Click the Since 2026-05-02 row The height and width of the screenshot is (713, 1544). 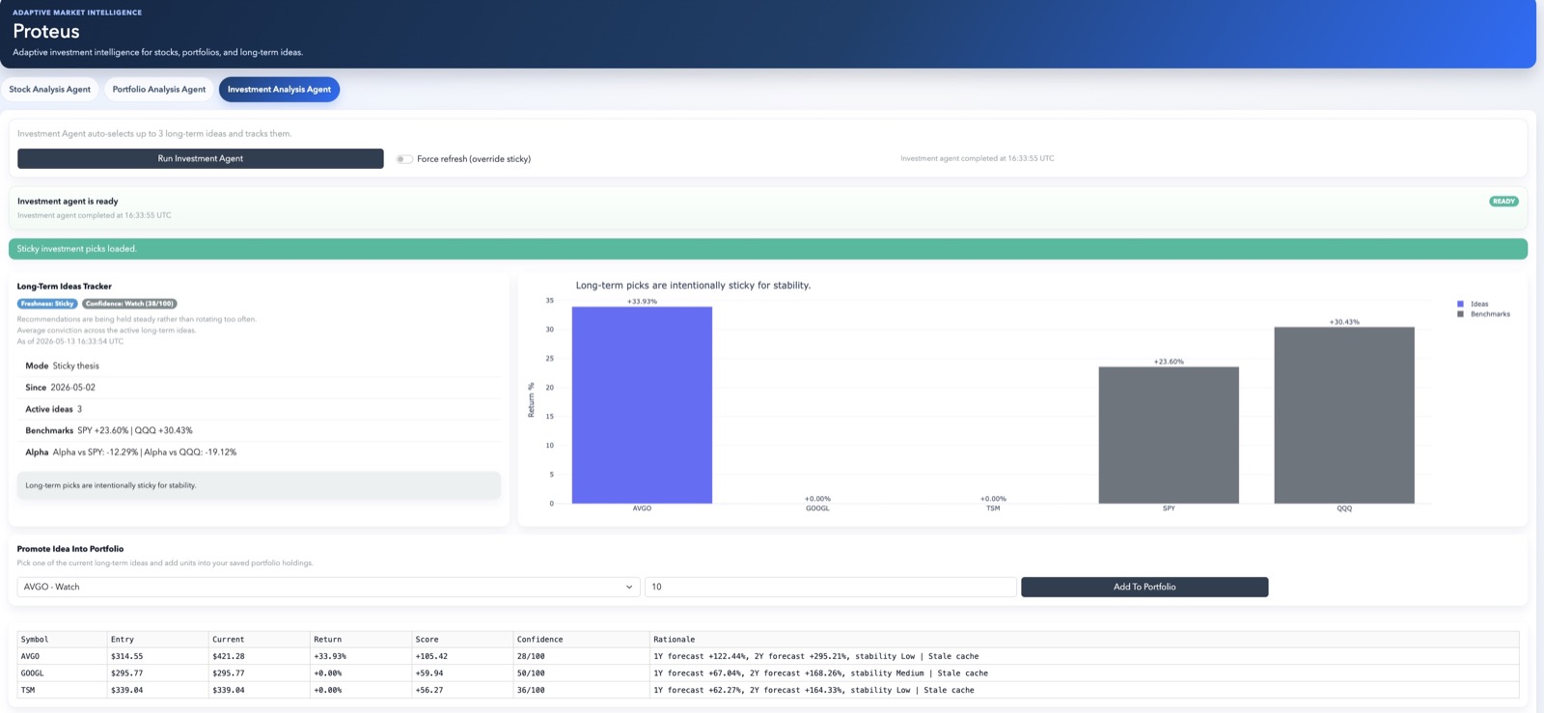point(259,387)
